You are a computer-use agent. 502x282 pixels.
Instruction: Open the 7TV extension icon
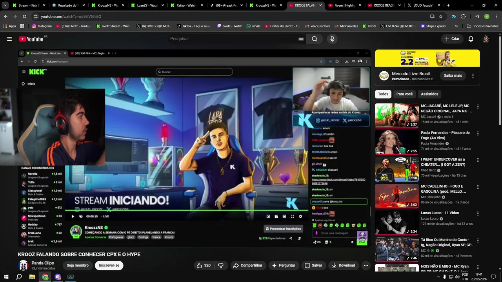pos(454,16)
